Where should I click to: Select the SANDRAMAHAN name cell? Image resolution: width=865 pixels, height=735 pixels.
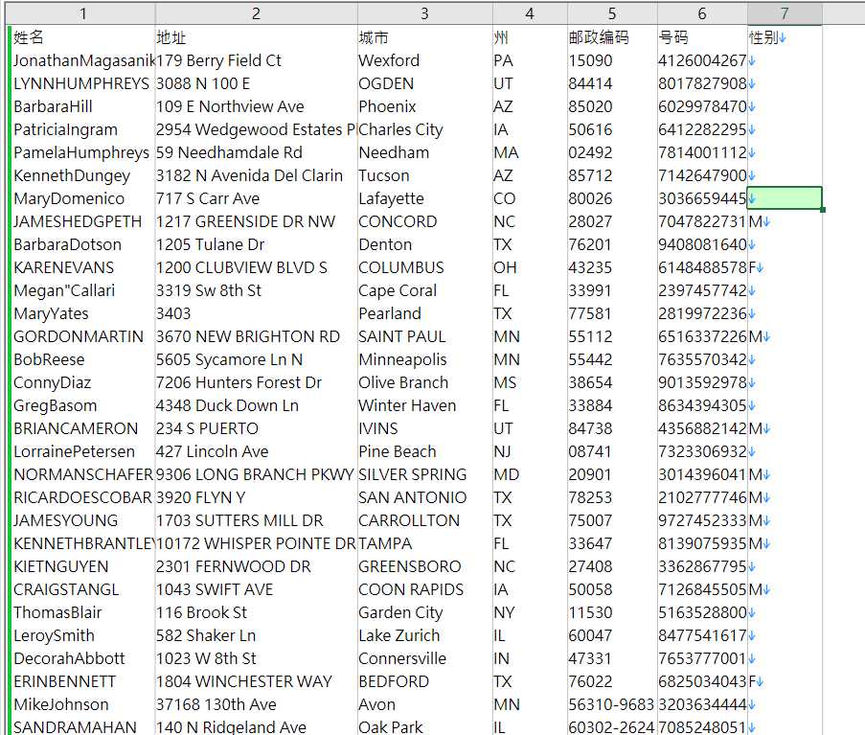coord(82,726)
